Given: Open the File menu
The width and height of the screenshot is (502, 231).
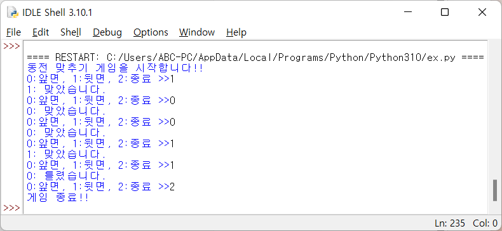Looking at the screenshot, I should tap(13, 32).
